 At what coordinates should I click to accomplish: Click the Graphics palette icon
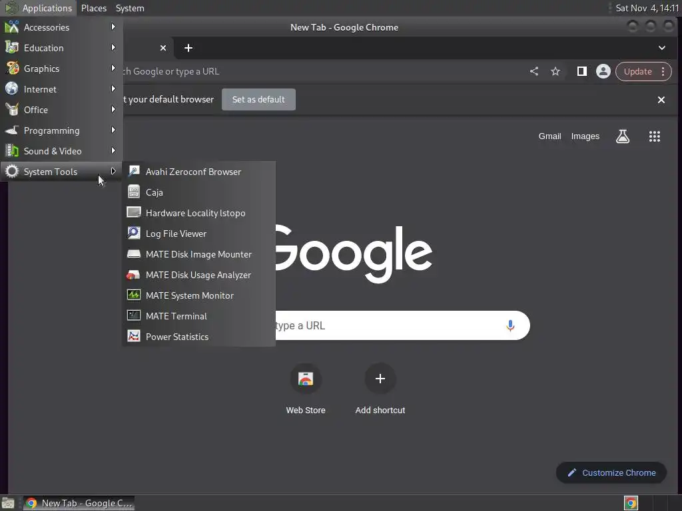[12, 69]
